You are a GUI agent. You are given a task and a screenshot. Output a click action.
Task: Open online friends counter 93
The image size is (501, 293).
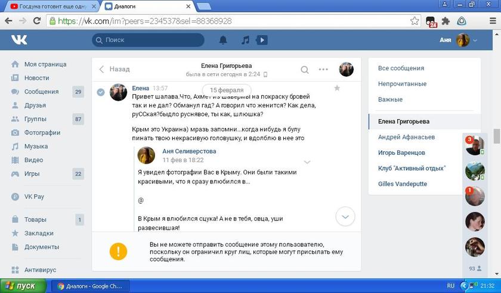click(x=475, y=269)
